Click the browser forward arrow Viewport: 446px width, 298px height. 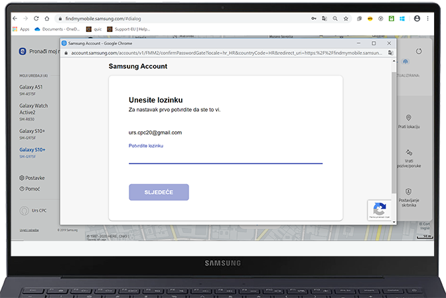[x=26, y=19]
